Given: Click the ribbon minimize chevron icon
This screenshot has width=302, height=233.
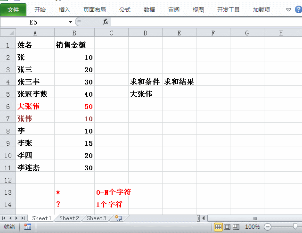Looking at the screenshot, I should point(288,9).
